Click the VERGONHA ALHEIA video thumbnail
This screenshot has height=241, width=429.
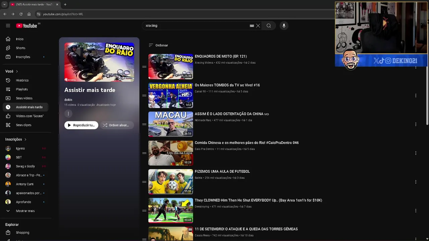coord(171,95)
